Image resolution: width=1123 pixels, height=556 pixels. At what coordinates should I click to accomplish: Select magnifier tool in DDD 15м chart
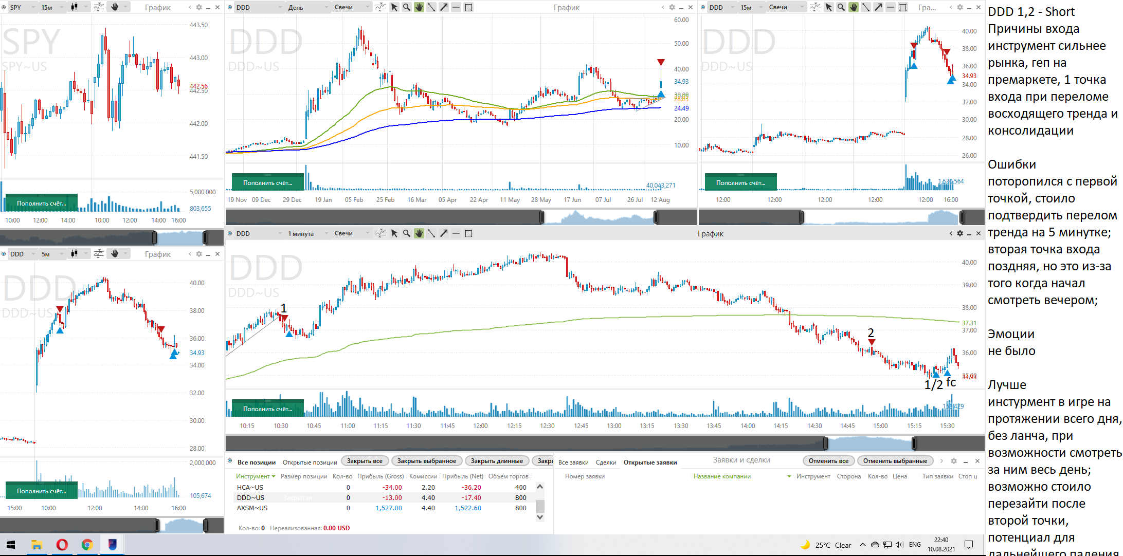pos(841,7)
